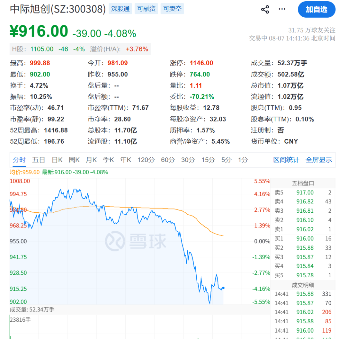The width and height of the screenshot is (347, 339).
Task: Click the 市盈率(TTM) value 71.67
Action: pos(140,108)
